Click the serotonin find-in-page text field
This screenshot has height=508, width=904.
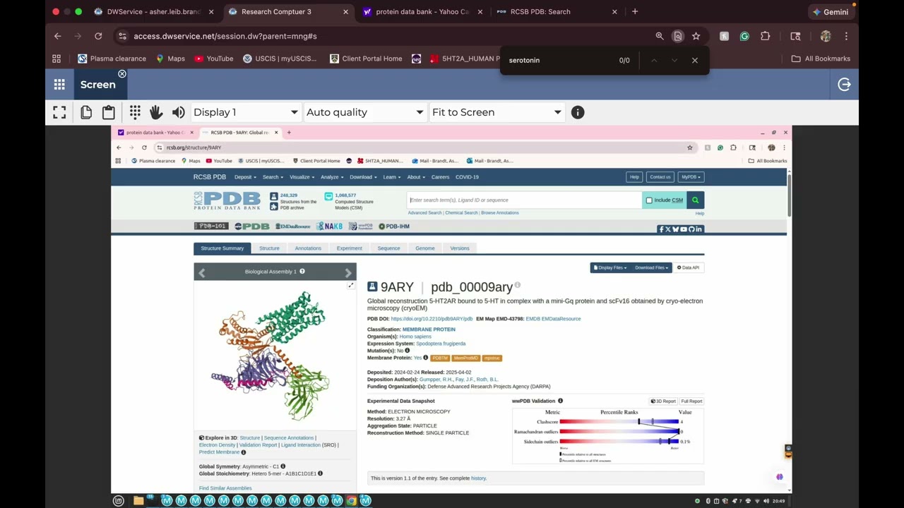pos(558,60)
